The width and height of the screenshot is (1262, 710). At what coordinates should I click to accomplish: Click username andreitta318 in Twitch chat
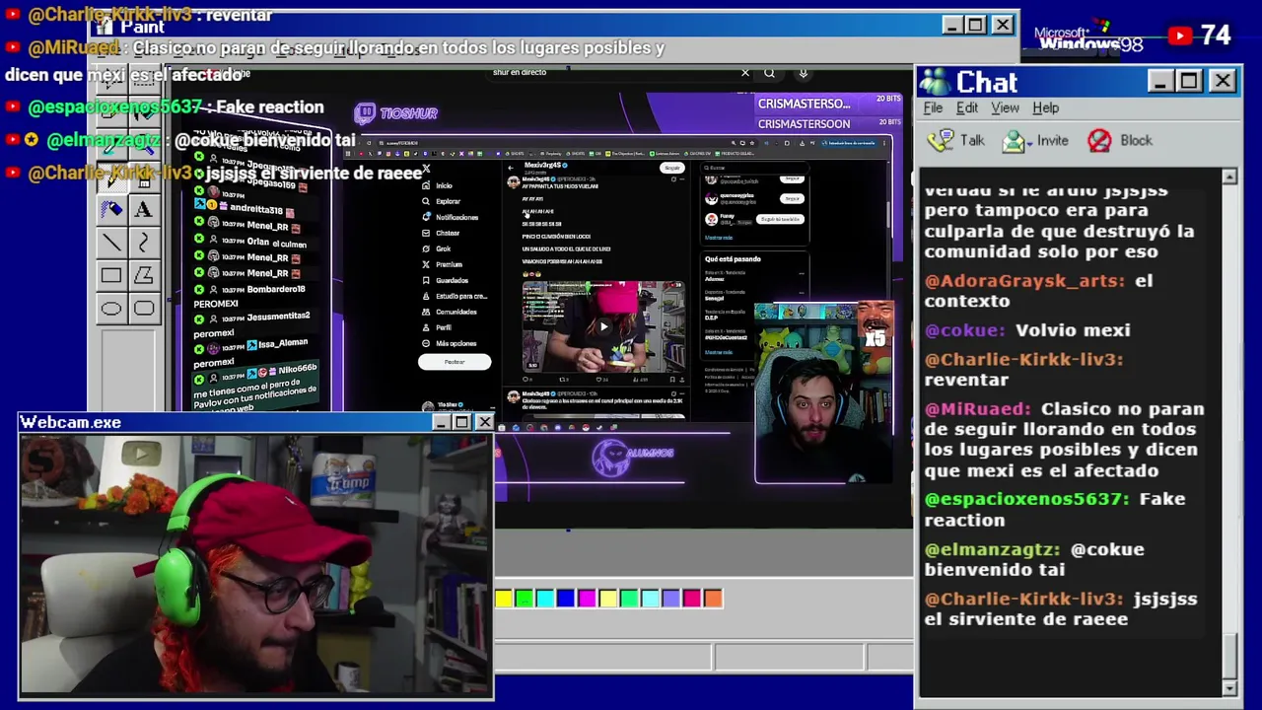[x=256, y=210]
